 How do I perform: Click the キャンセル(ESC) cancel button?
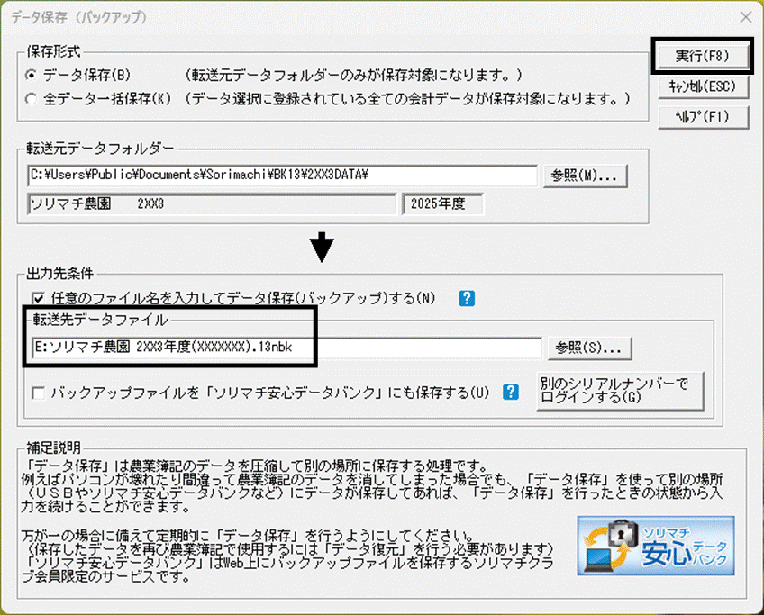tap(703, 86)
